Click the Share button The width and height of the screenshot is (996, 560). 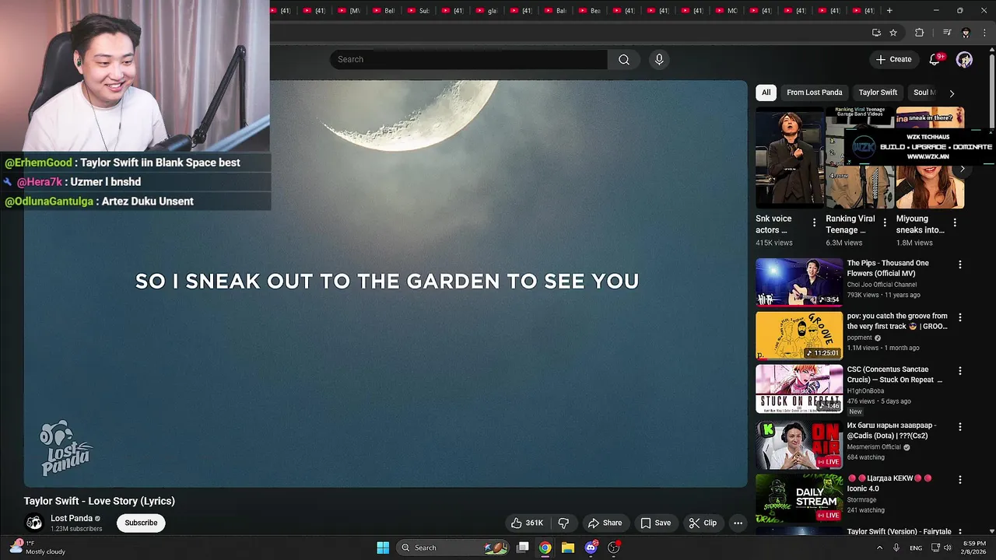605,523
